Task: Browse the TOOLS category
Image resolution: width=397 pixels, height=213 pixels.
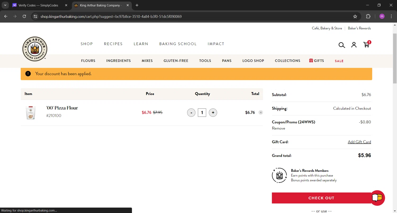Action: pyautogui.click(x=205, y=61)
